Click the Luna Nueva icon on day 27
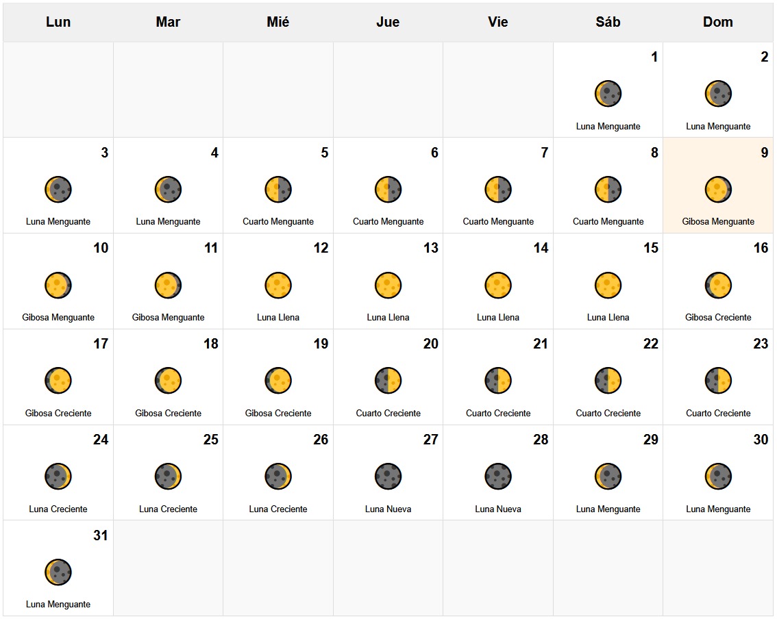The width and height of the screenshot is (777, 619). coord(388,477)
